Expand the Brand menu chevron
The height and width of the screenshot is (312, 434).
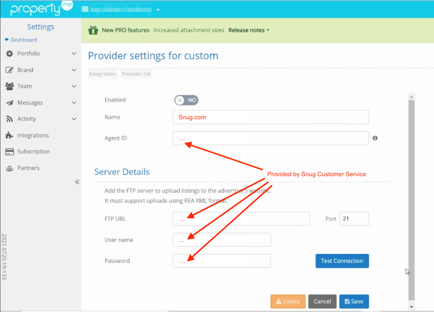(74, 70)
